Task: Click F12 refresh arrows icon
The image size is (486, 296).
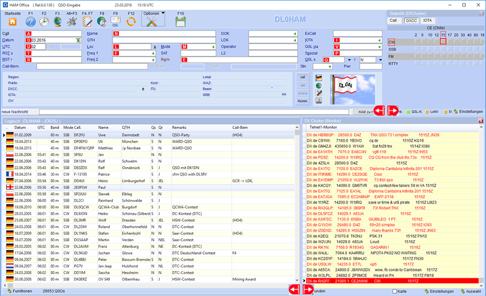Action: (131, 22)
